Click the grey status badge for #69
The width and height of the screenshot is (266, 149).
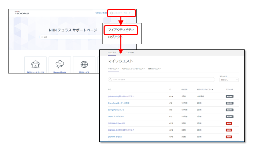coord(229,110)
